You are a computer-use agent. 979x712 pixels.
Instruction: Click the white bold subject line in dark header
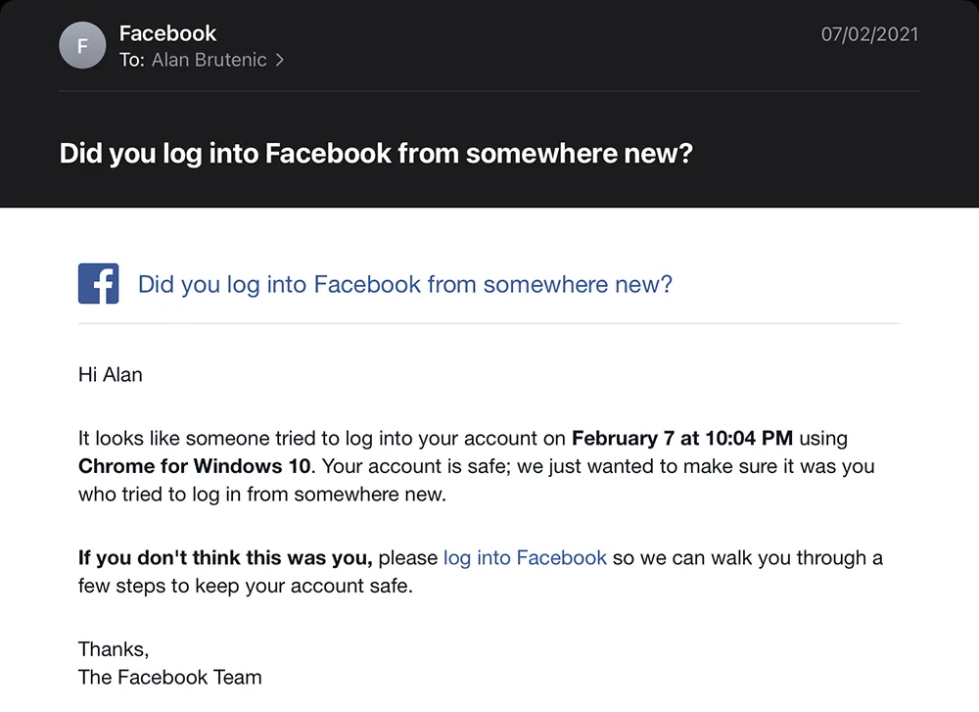[x=376, y=154]
